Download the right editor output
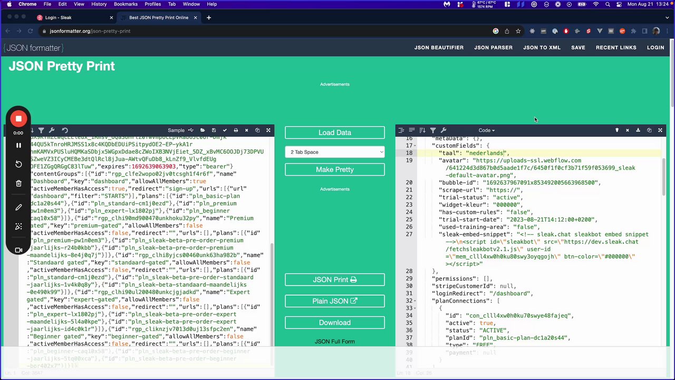675x380 pixels. pos(638,130)
